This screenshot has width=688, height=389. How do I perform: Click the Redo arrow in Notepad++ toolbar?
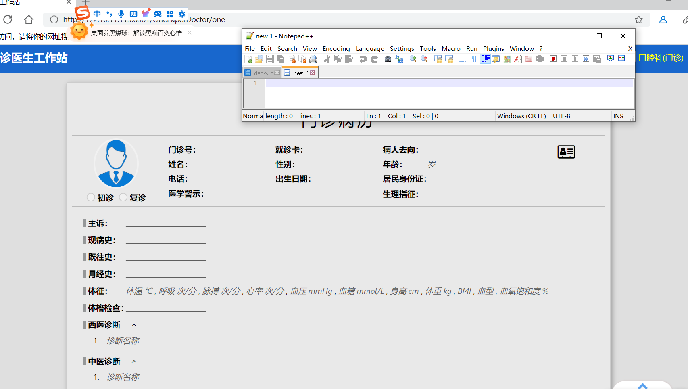point(374,59)
